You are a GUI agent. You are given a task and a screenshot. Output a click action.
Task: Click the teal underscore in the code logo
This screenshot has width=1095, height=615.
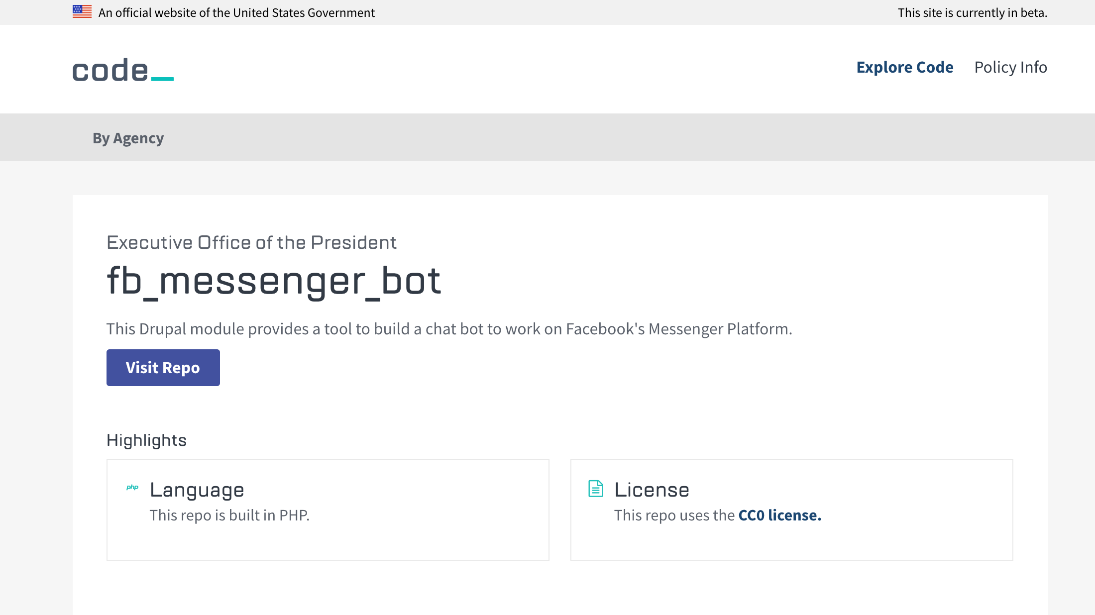click(x=162, y=79)
